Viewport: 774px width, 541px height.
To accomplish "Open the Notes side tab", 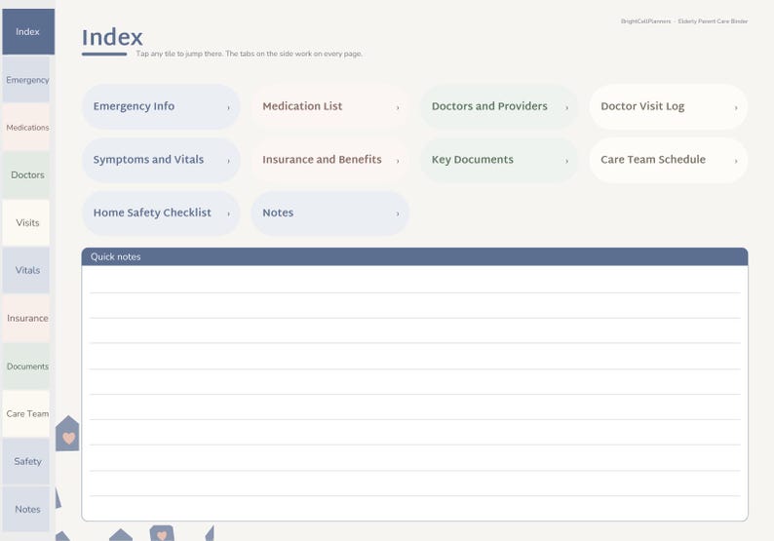I will [x=26, y=510].
